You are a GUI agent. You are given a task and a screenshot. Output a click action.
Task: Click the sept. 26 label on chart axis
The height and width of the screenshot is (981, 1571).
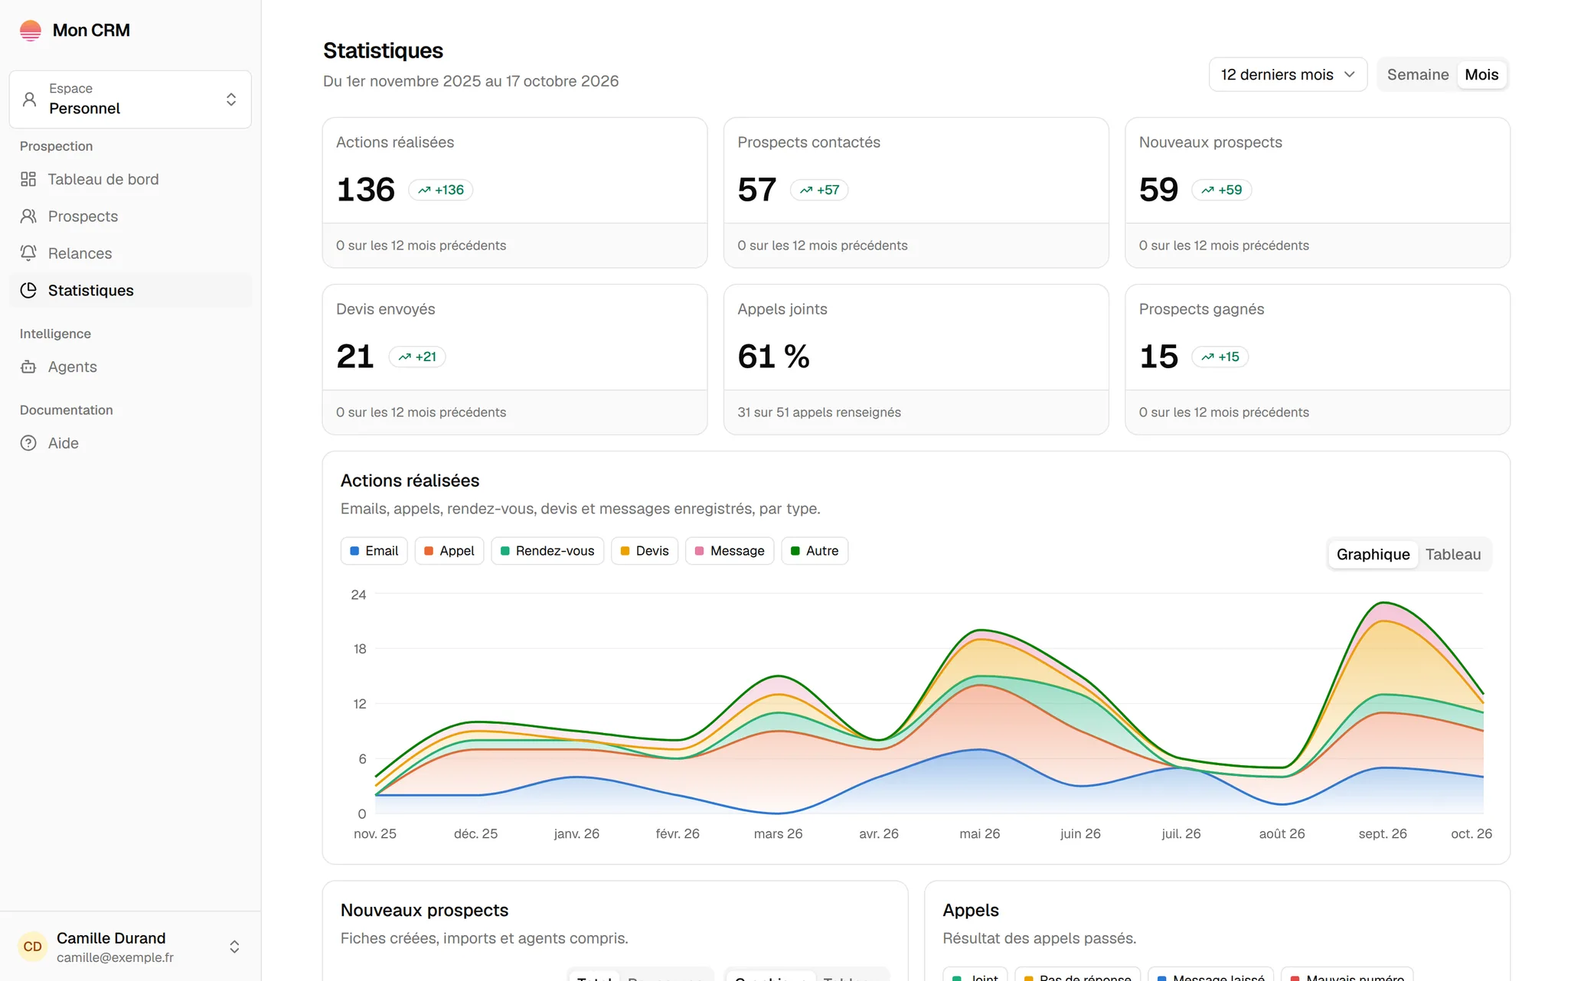[x=1383, y=834]
